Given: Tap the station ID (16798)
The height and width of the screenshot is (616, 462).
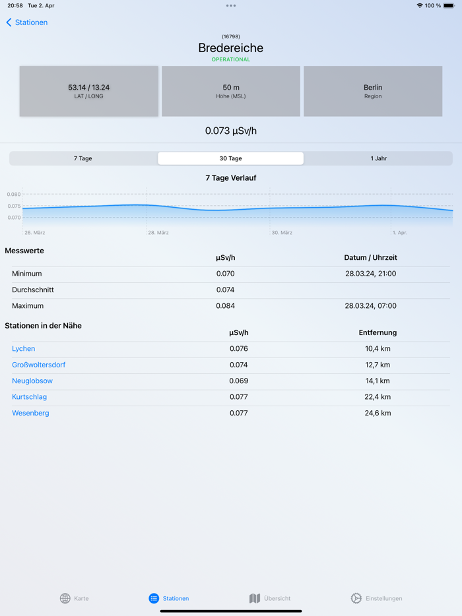Looking at the screenshot, I should coord(231,36).
